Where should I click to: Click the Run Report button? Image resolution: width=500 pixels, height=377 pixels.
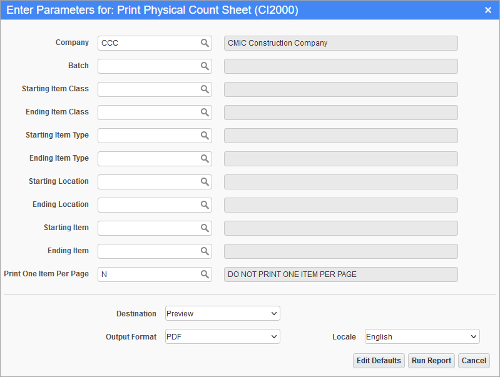[x=431, y=361]
